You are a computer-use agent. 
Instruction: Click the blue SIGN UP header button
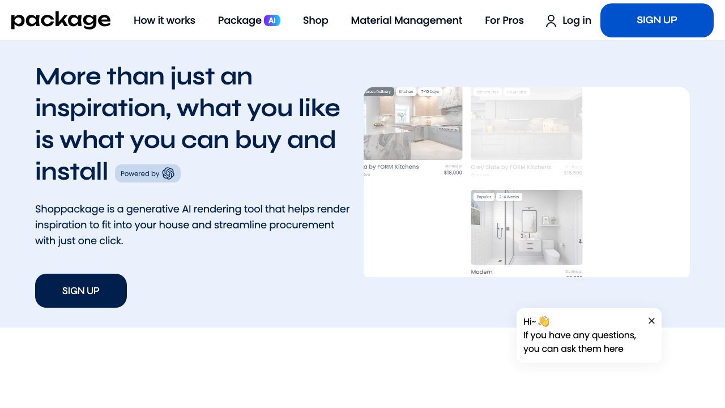[657, 20]
